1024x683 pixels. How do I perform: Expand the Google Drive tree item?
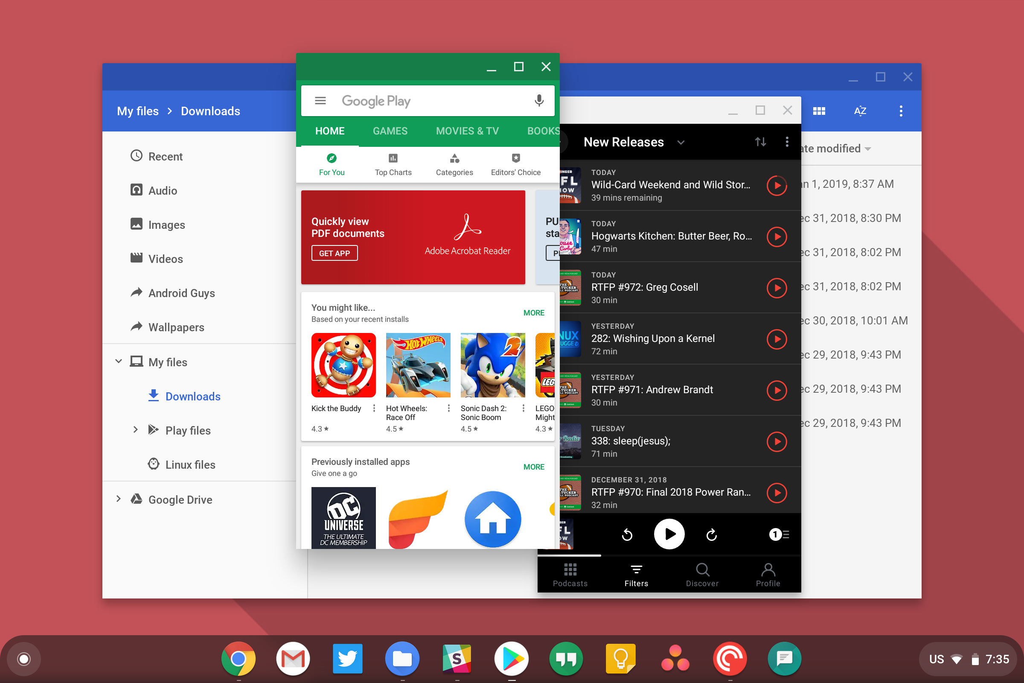click(119, 499)
